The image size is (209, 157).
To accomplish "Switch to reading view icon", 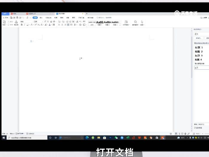I will pos(182,134).
